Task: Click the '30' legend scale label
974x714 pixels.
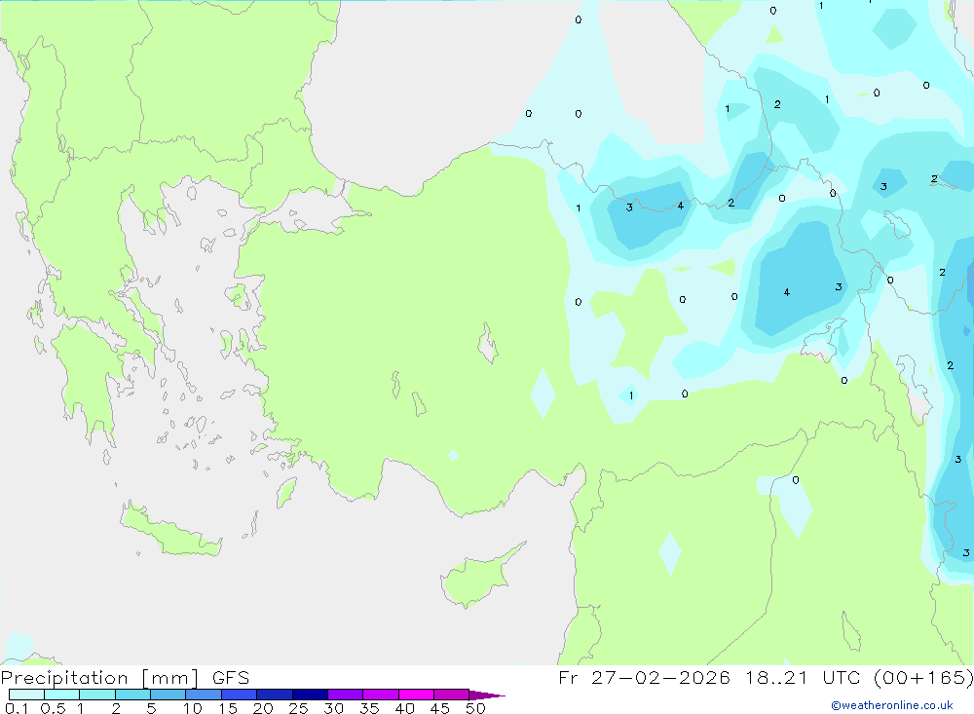Action: point(334,708)
